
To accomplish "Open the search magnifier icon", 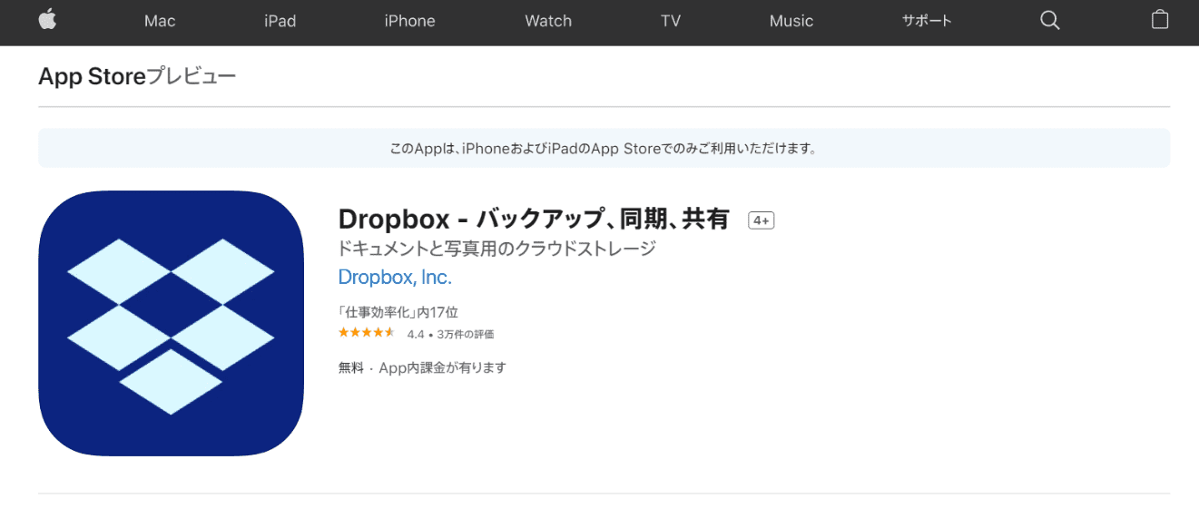I will [1050, 20].
